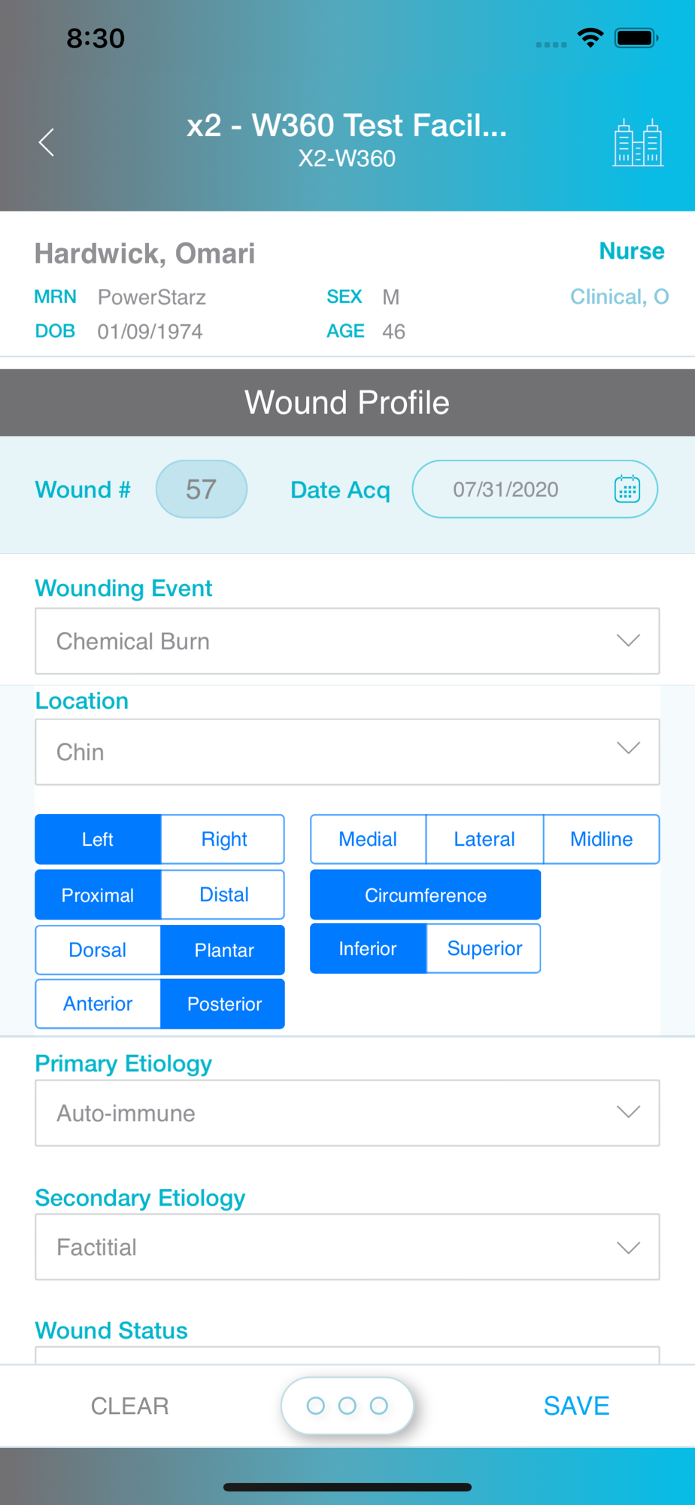Select the Right location option

[223, 839]
